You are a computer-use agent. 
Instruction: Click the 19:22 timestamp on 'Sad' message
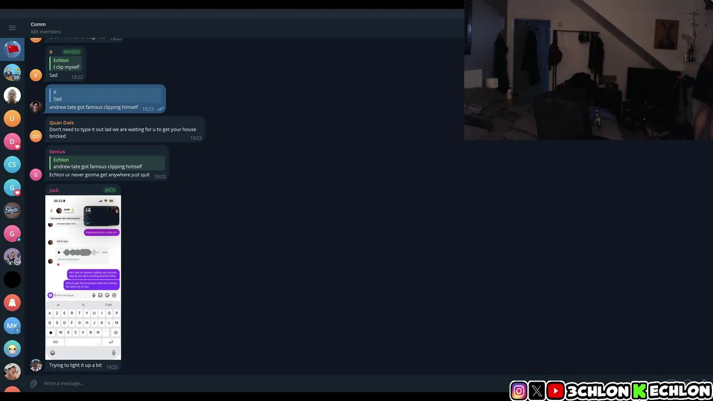[77, 77]
